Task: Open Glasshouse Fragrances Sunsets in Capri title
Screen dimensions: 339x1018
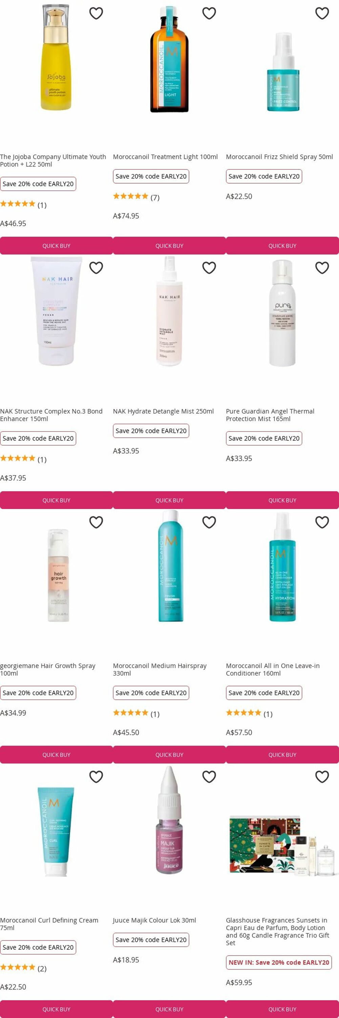Action: (277, 931)
